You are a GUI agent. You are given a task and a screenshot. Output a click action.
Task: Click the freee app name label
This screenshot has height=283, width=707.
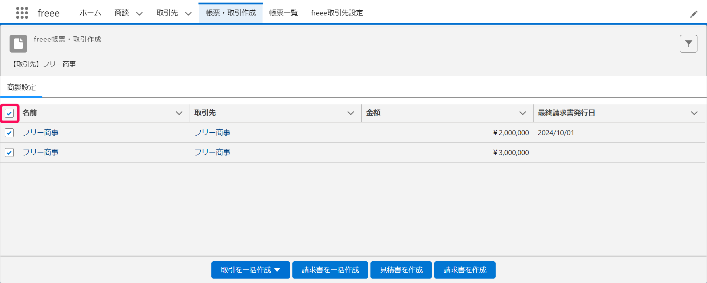pyautogui.click(x=49, y=13)
